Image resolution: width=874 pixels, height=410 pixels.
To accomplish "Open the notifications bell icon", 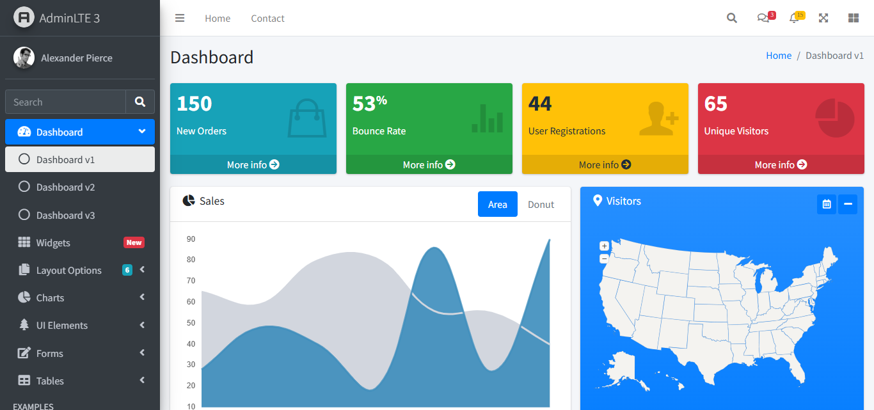I will (x=794, y=18).
